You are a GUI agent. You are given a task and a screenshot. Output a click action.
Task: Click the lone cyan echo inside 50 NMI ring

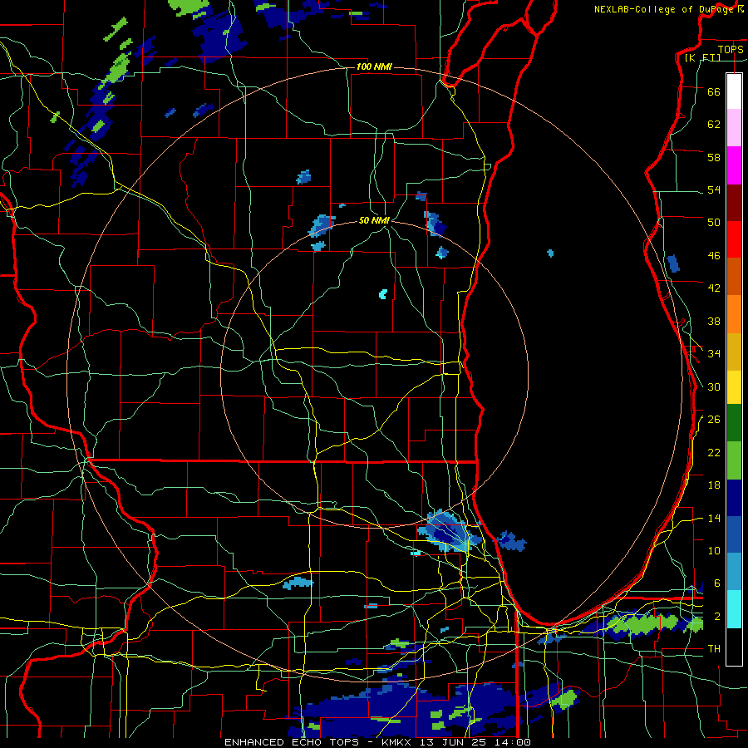[382, 294]
